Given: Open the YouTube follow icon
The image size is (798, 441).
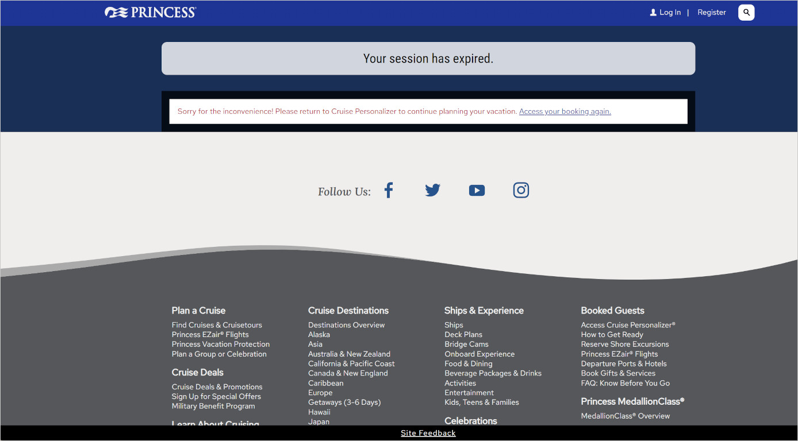Looking at the screenshot, I should pos(477,190).
